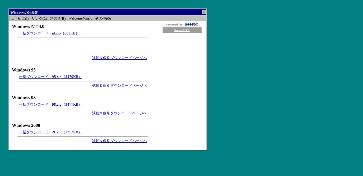Screen dimensions: 363x176
Task: Click the powered by Seesaa logo
Action: coord(182,25)
